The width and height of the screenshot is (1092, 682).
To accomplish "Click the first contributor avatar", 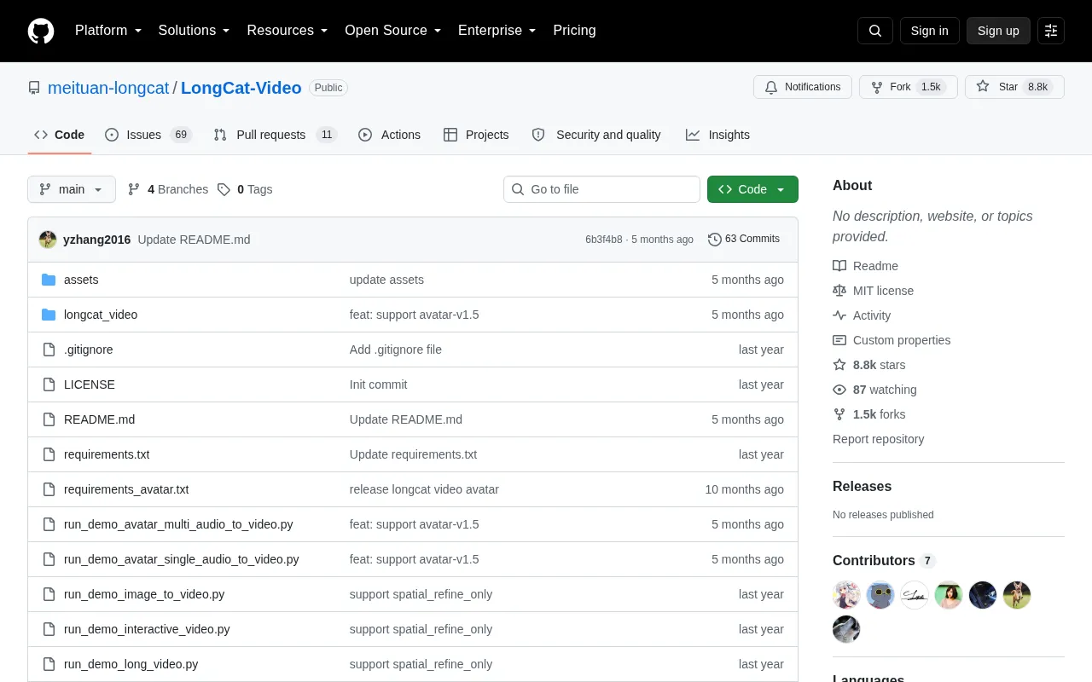I will 846,595.
